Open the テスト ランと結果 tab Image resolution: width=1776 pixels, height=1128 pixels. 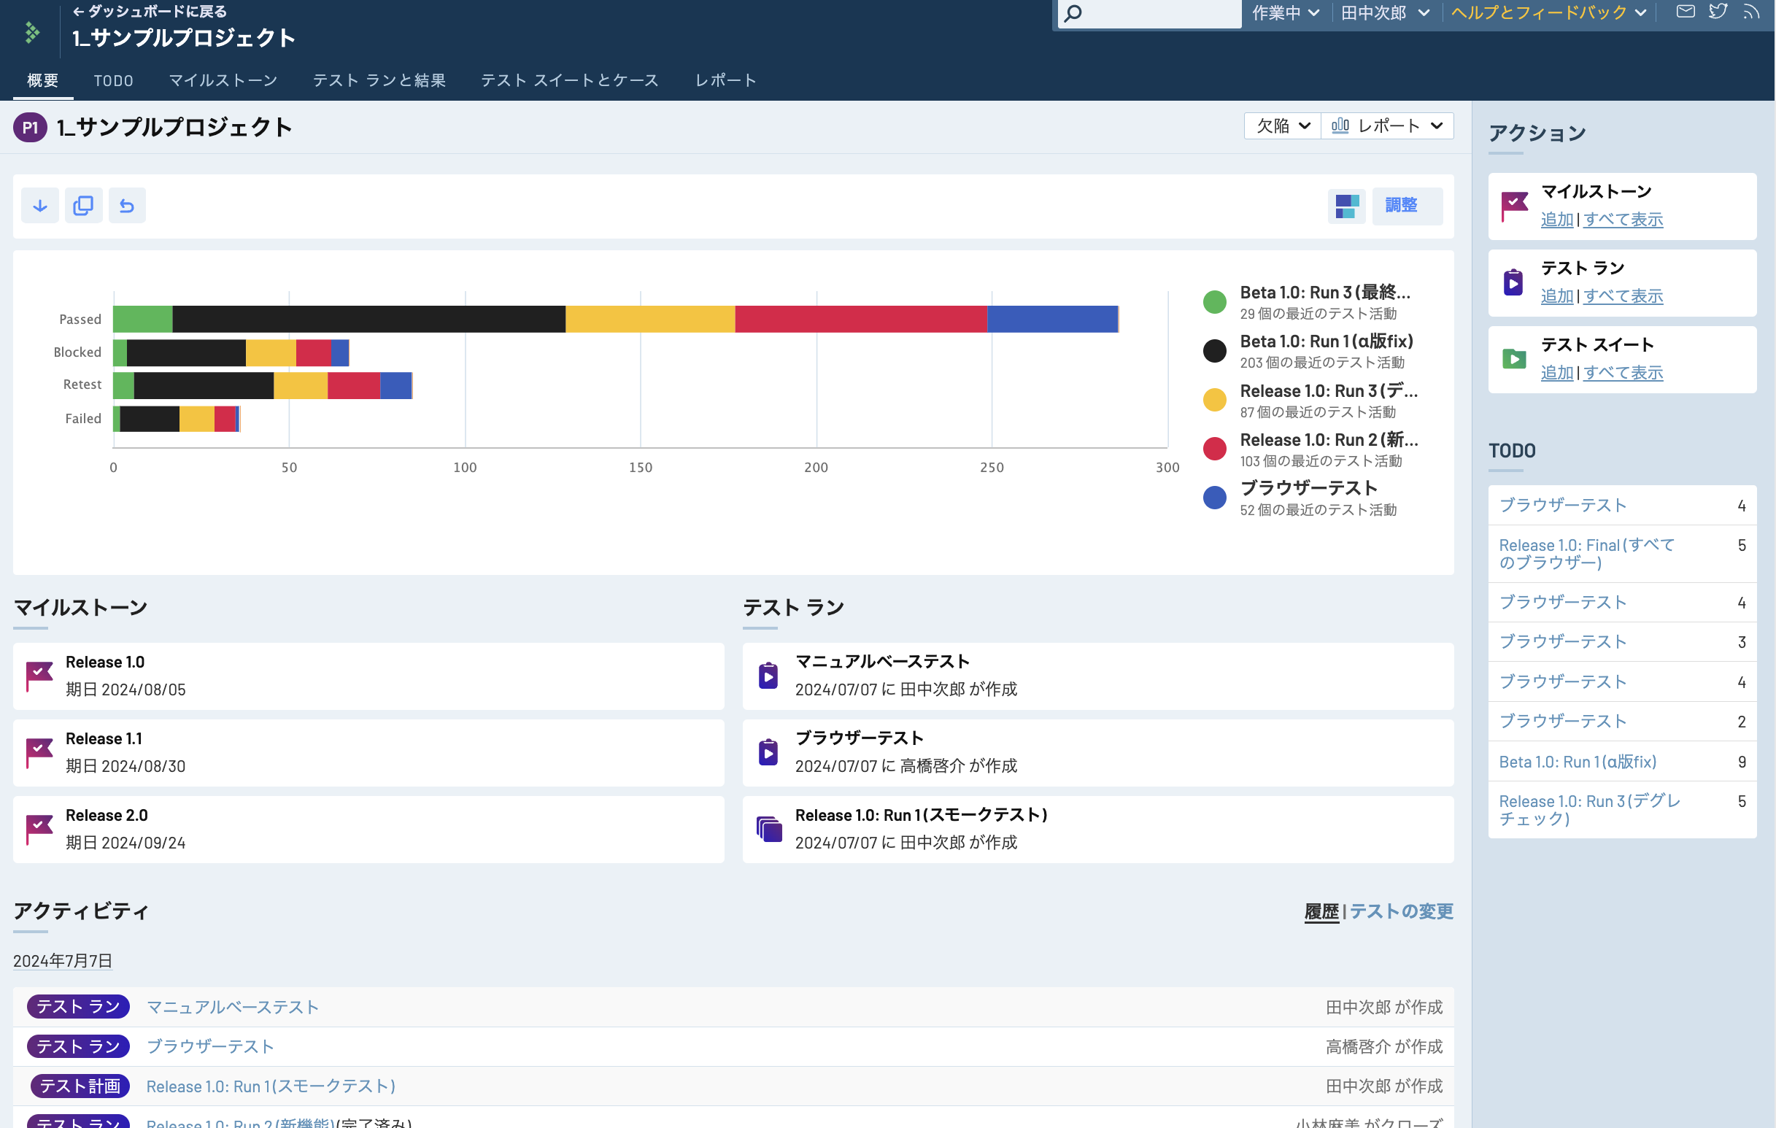pyautogui.click(x=379, y=80)
